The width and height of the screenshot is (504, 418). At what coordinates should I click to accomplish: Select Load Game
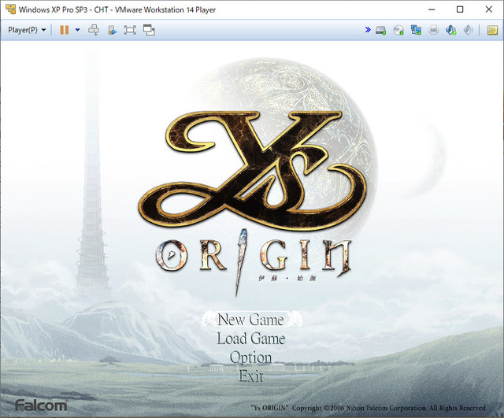pyautogui.click(x=251, y=338)
